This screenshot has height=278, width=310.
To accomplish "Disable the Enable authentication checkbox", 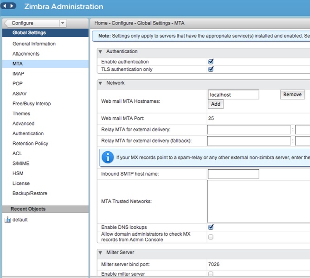I will coord(211,62).
